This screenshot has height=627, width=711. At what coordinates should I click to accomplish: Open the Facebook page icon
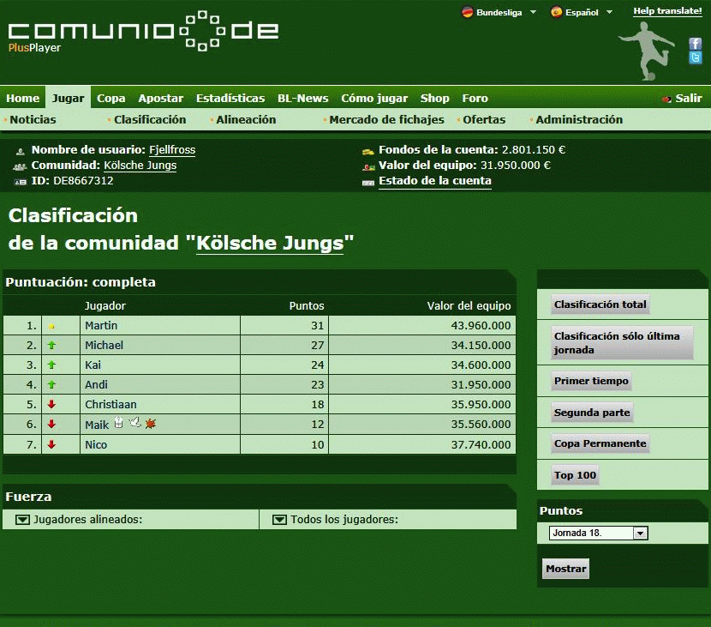tap(696, 44)
